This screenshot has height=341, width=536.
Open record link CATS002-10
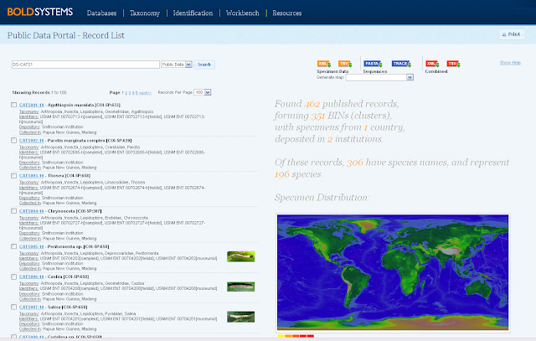pyautogui.click(x=32, y=141)
